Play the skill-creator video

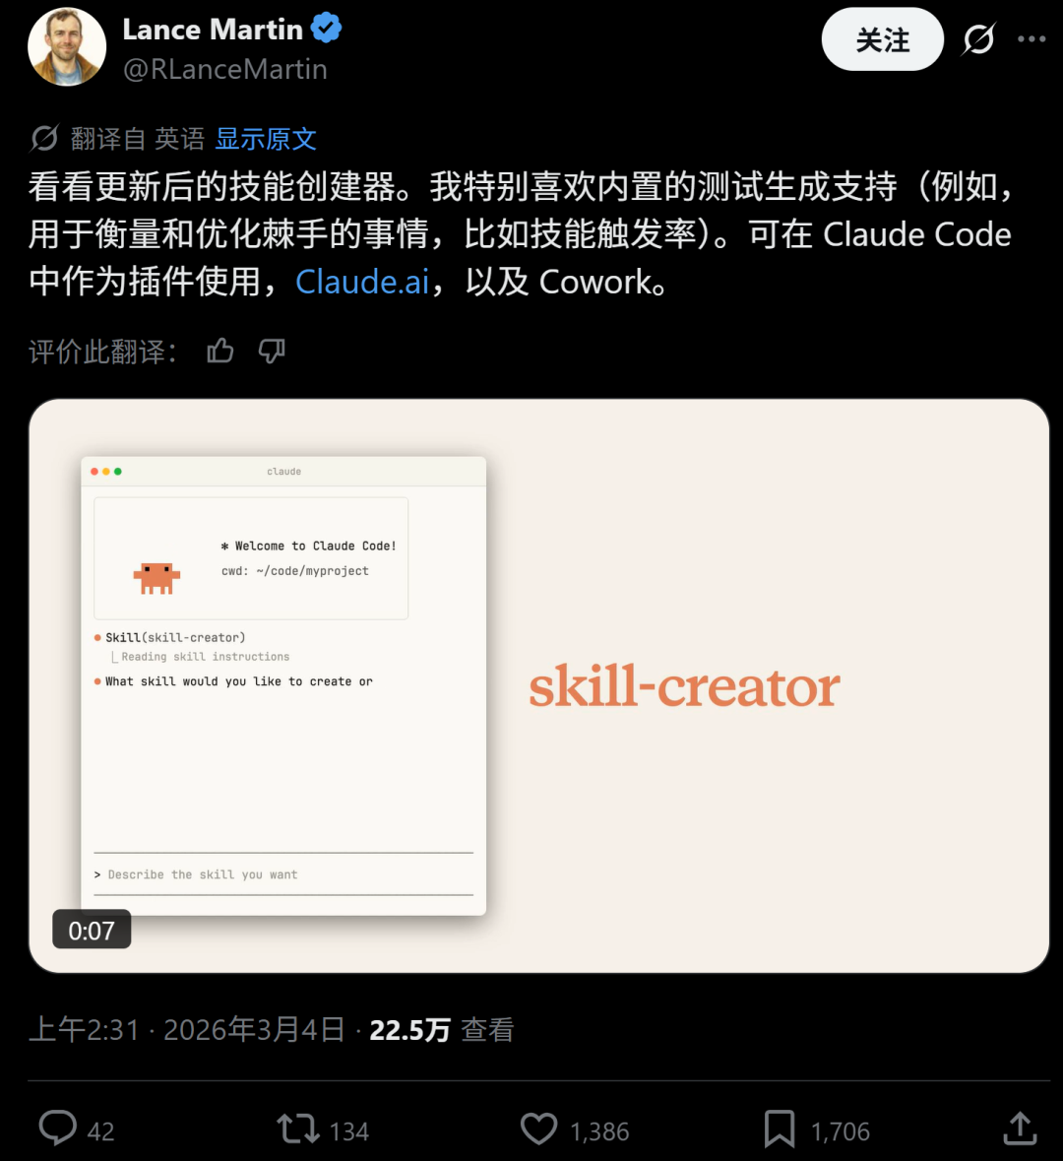[x=539, y=685]
